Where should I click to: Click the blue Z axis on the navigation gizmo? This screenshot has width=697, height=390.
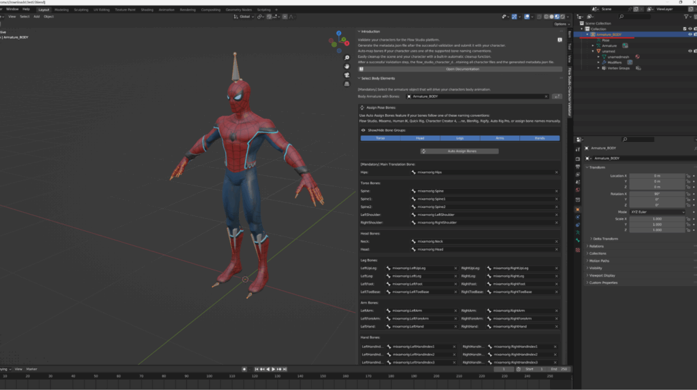[x=339, y=33]
